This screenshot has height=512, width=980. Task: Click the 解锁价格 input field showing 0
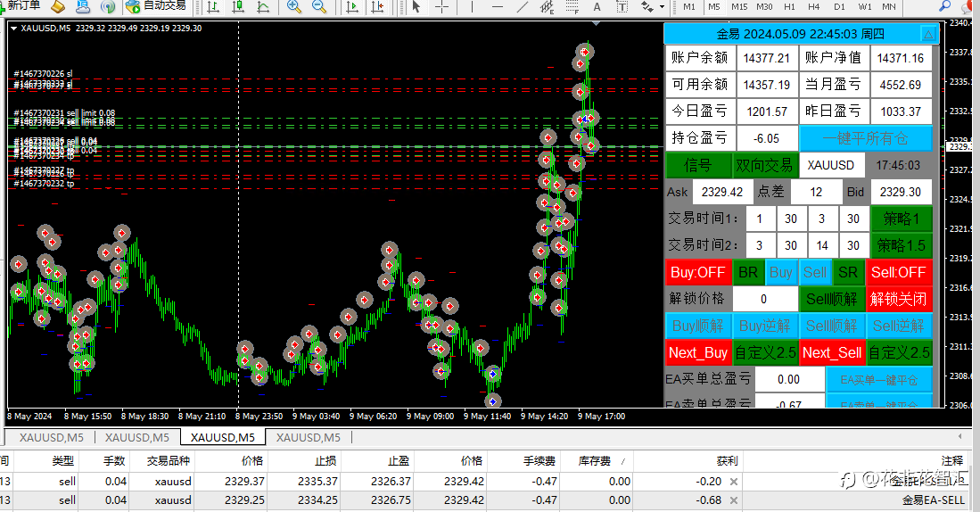pyautogui.click(x=764, y=299)
